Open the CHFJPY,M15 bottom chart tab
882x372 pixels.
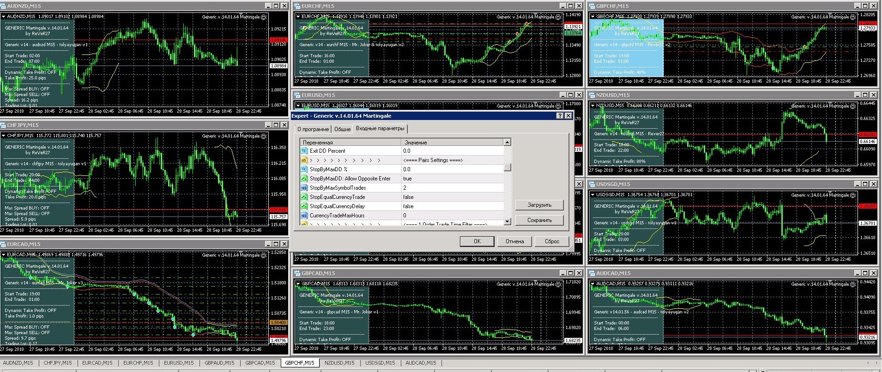(x=58, y=363)
